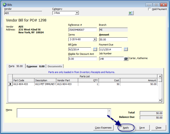Click the Save button
170x134 pixels.
point(142,128)
